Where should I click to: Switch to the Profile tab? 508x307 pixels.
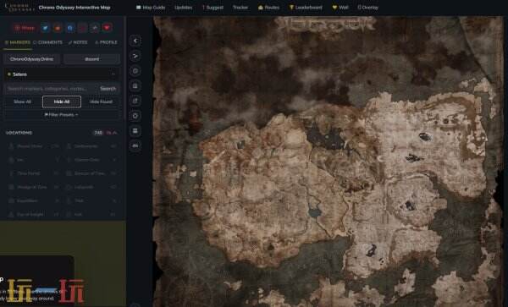click(107, 42)
